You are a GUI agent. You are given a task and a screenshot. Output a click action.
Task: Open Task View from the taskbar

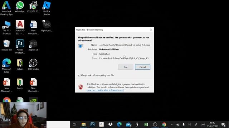tap(74, 124)
